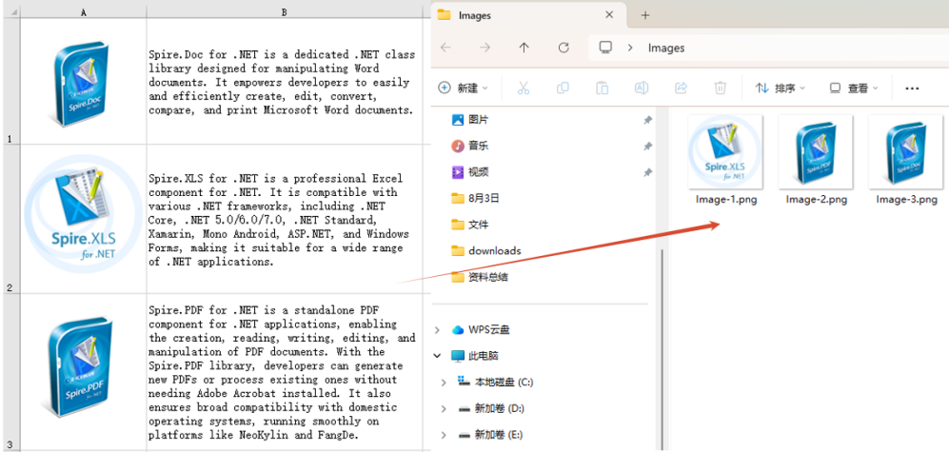This screenshot has height=452, width=949.
Task: Click the pin icon beside 音乐
Action: pyautogui.click(x=647, y=147)
